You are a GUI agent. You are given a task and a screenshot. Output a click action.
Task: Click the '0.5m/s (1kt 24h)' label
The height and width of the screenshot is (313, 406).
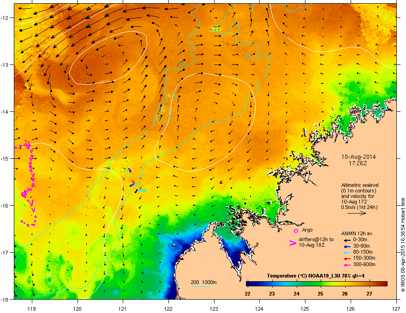tap(359, 208)
